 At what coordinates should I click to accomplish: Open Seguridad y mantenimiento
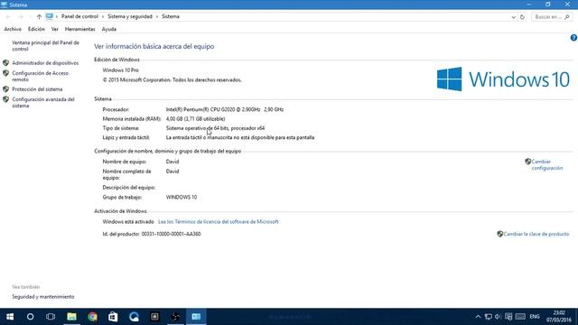coord(43,297)
